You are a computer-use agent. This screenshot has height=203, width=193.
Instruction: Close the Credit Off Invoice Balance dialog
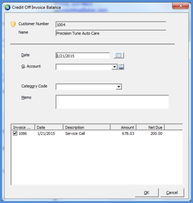[x=180, y=6]
